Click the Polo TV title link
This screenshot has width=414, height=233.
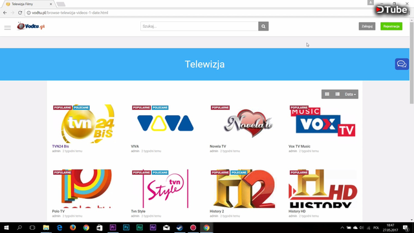click(58, 212)
